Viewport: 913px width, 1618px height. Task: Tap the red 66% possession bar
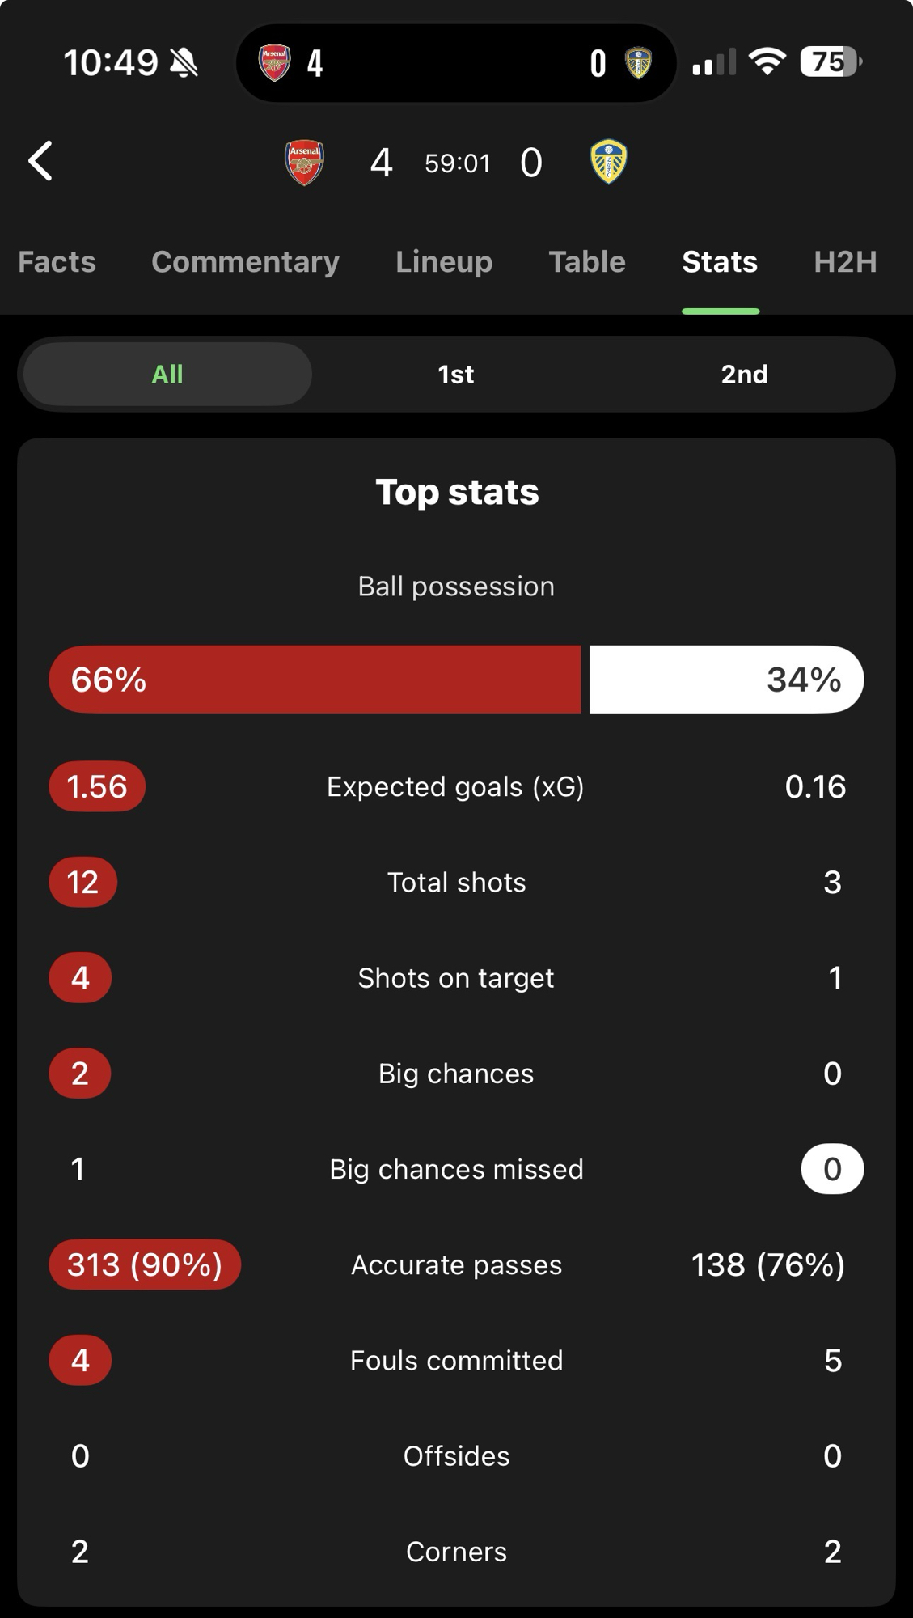click(315, 680)
